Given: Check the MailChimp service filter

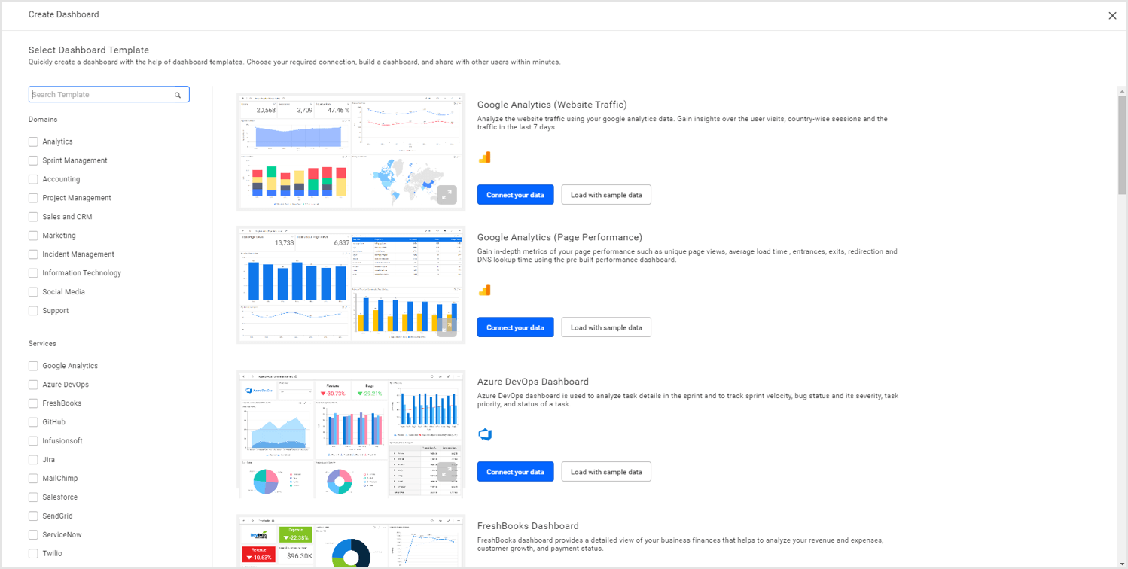Looking at the screenshot, I should coord(33,479).
